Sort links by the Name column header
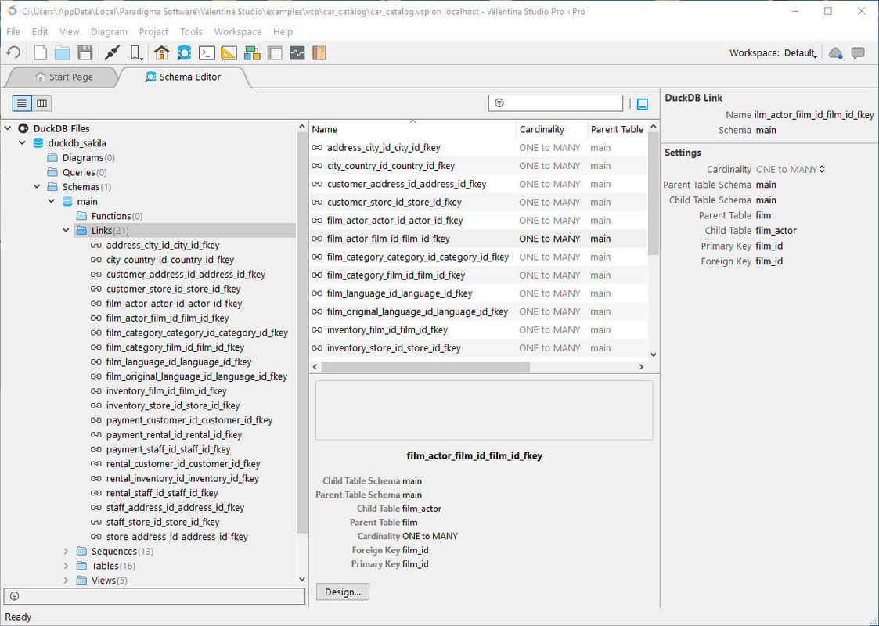Image resolution: width=879 pixels, height=626 pixels. pos(412,129)
